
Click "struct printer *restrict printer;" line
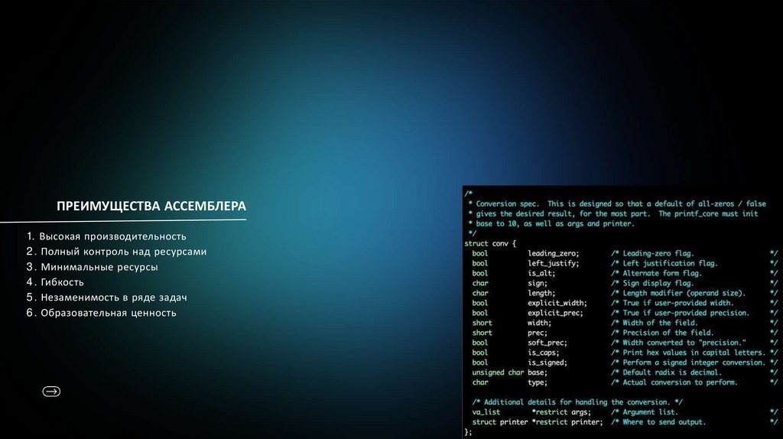538,422
